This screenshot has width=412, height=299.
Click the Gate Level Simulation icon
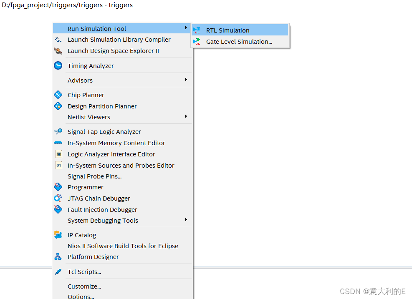pos(197,41)
